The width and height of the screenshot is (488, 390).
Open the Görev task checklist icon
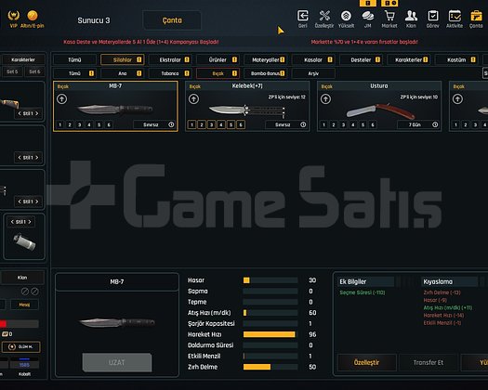pyautogui.click(x=433, y=16)
